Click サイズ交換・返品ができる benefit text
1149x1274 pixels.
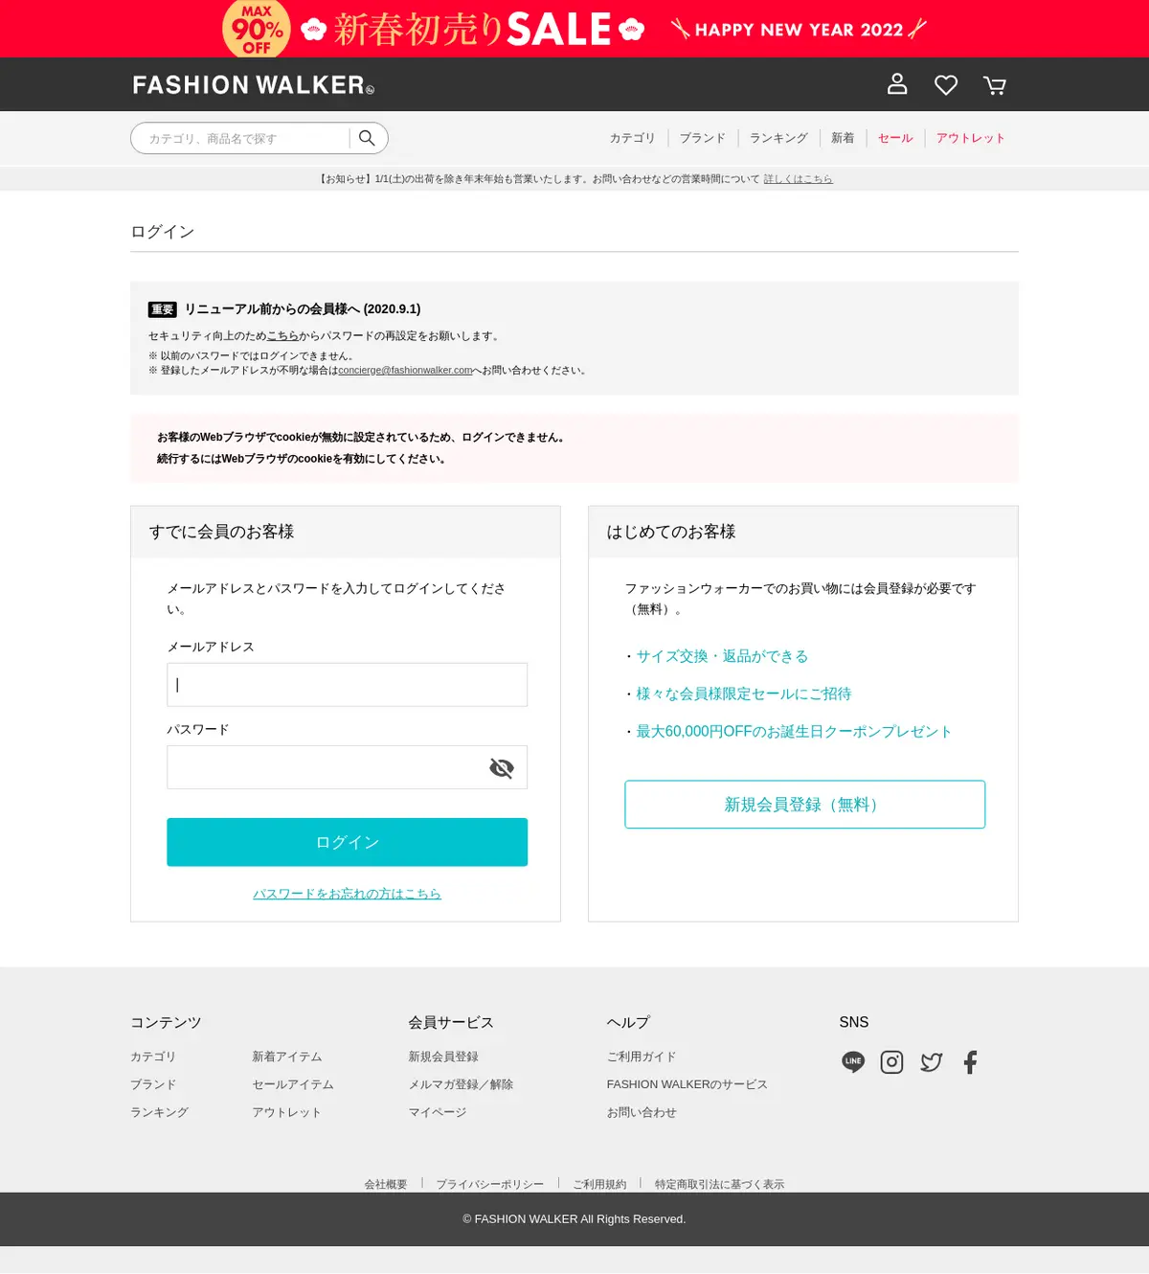point(722,656)
